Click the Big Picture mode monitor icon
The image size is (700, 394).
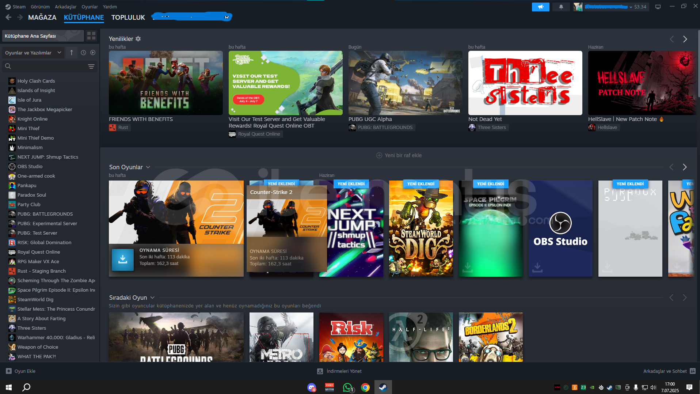tap(658, 7)
